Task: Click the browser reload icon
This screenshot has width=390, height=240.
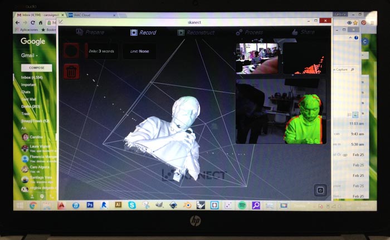Action: (x=32, y=23)
